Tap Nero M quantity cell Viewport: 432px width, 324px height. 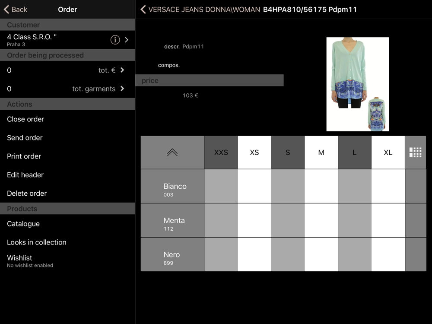coord(321,254)
